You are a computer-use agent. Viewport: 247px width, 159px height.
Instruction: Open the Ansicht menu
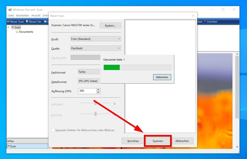(x=36, y=15)
